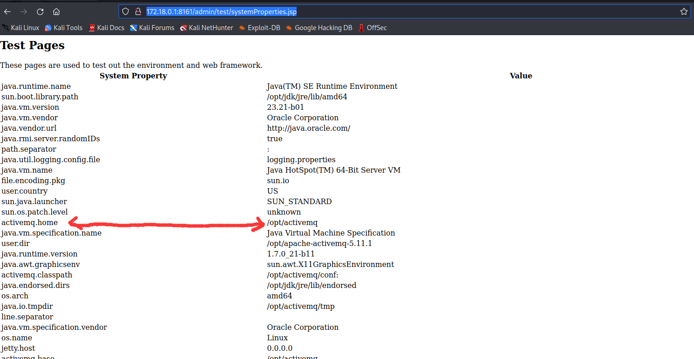
Task: Click the os.name property
Action: (17, 338)
